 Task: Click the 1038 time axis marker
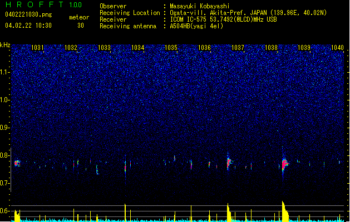[271, 48]
